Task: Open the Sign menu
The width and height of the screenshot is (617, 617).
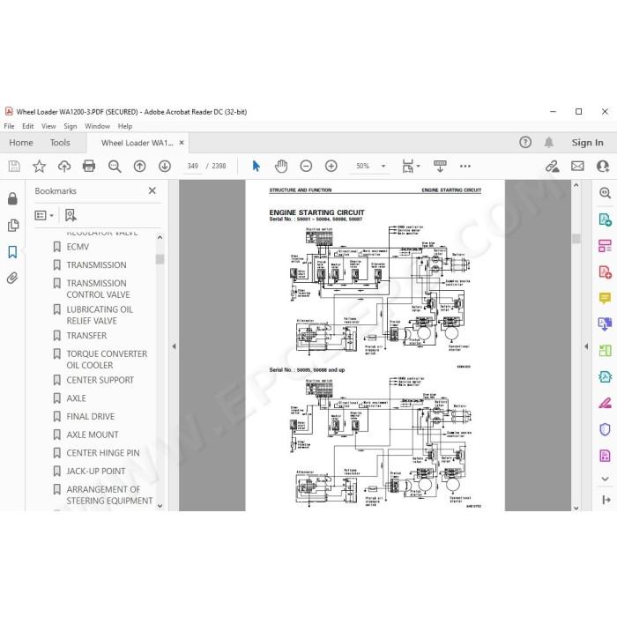Action: coord(71,126)
